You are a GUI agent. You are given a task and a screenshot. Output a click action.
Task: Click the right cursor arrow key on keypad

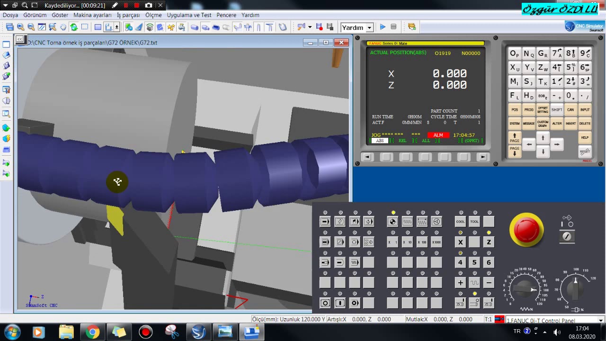click(x=557, y=144)
